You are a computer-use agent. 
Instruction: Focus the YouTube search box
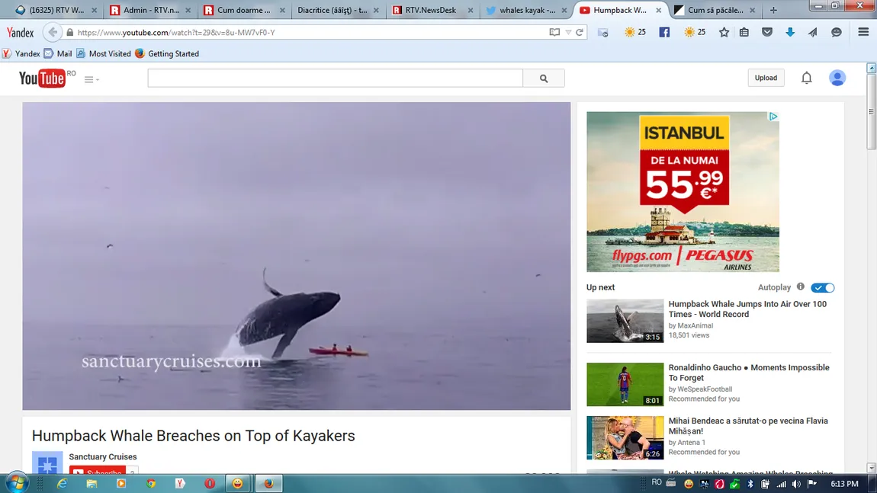coord(335,78)
